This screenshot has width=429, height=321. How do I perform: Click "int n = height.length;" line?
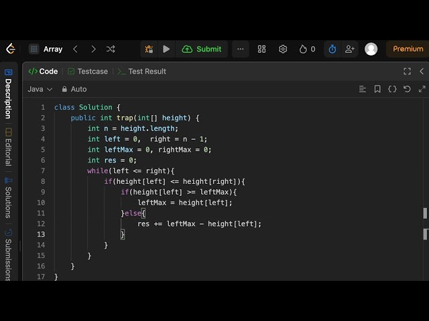pyautogui.click(x=133, y=128)
